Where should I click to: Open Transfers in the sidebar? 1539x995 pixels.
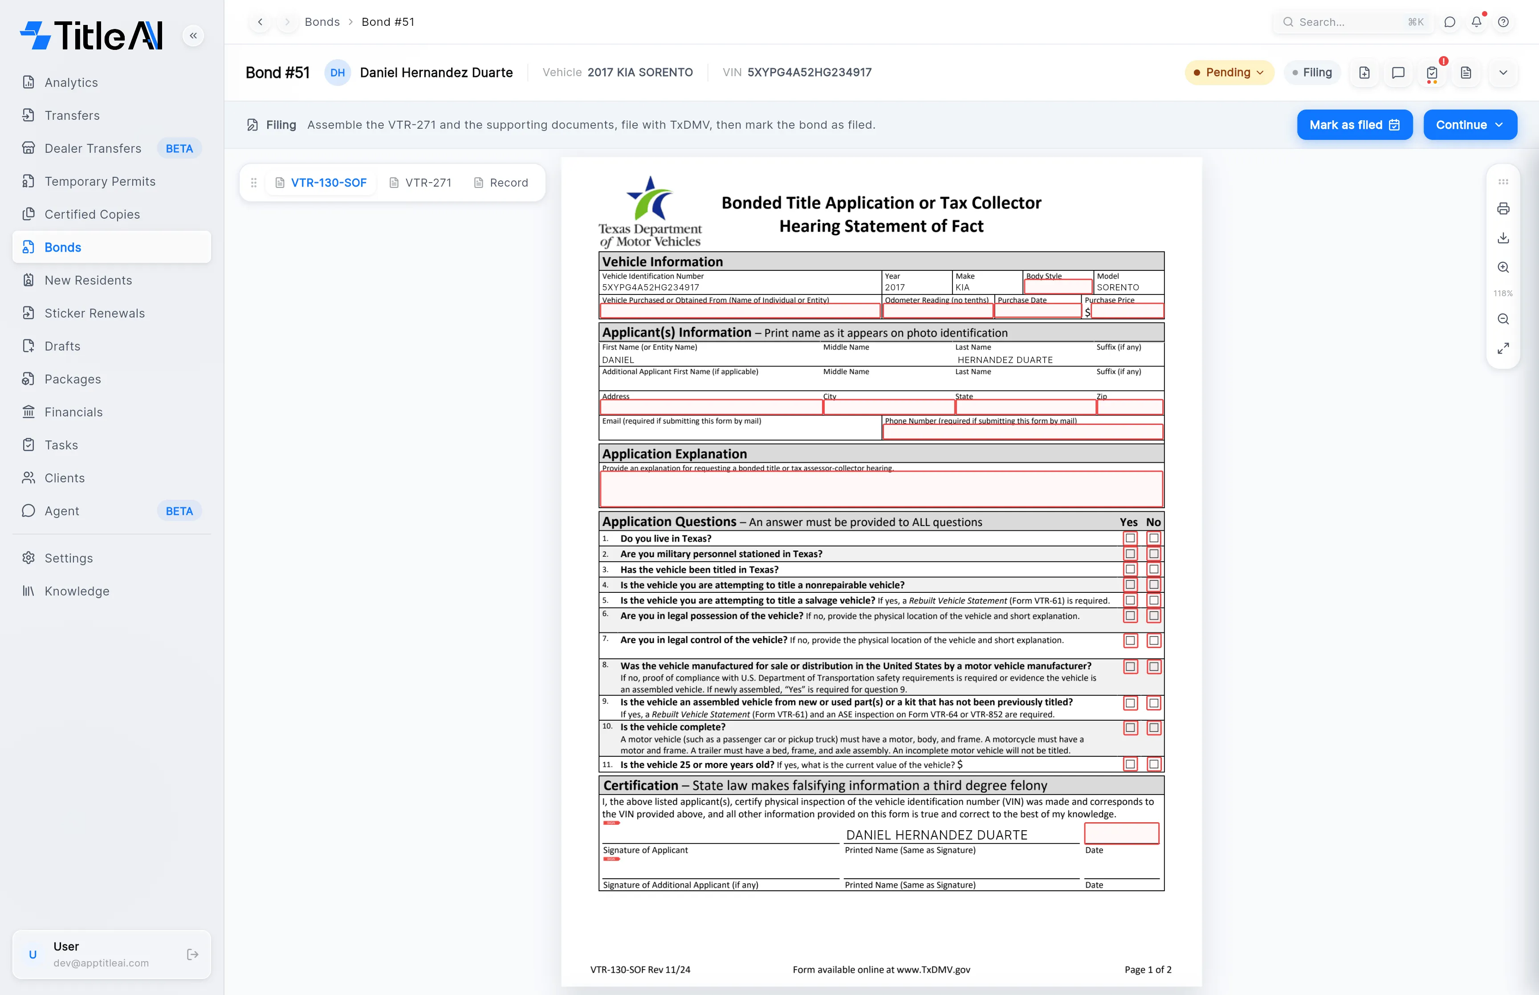click(x=112, y=116)
